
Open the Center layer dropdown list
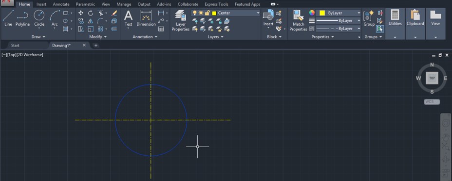(x=258, y=13)
